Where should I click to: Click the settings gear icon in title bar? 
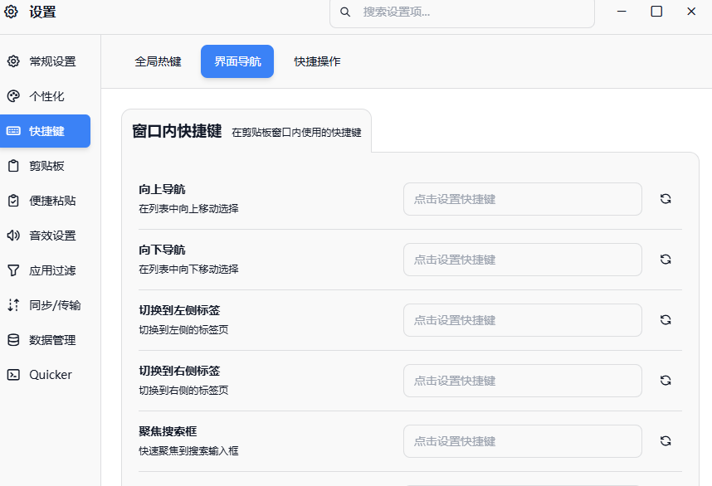coord(12,12)
